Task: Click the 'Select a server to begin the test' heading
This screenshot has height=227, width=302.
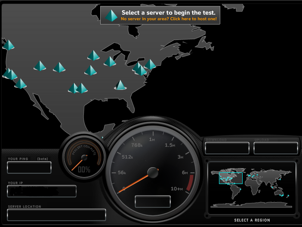Action: coord(168,13)
